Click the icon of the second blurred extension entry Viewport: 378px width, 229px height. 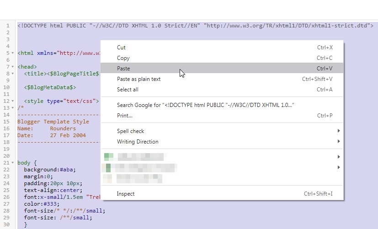[108, 167]
